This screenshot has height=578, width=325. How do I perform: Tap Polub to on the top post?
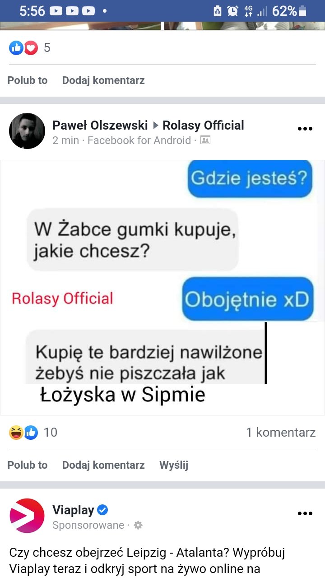point(28,80)
